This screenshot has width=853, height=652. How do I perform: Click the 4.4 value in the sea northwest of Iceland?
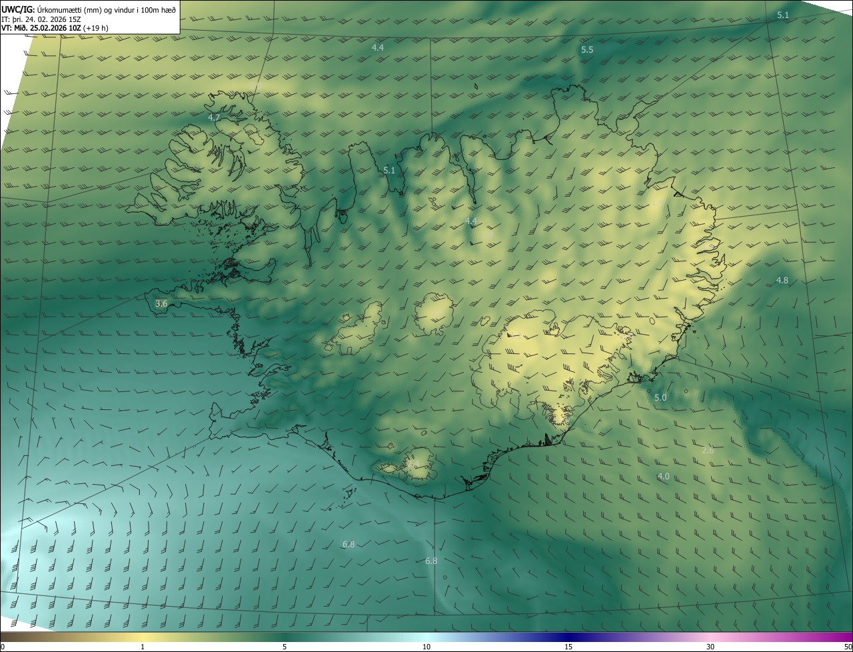pyautogui.click(x=378, y=48)
